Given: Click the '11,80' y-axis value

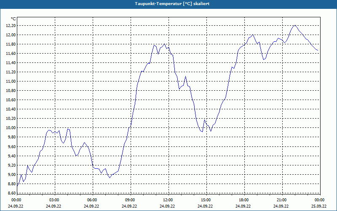Looking at the screenshot, I should pos(11,44).
